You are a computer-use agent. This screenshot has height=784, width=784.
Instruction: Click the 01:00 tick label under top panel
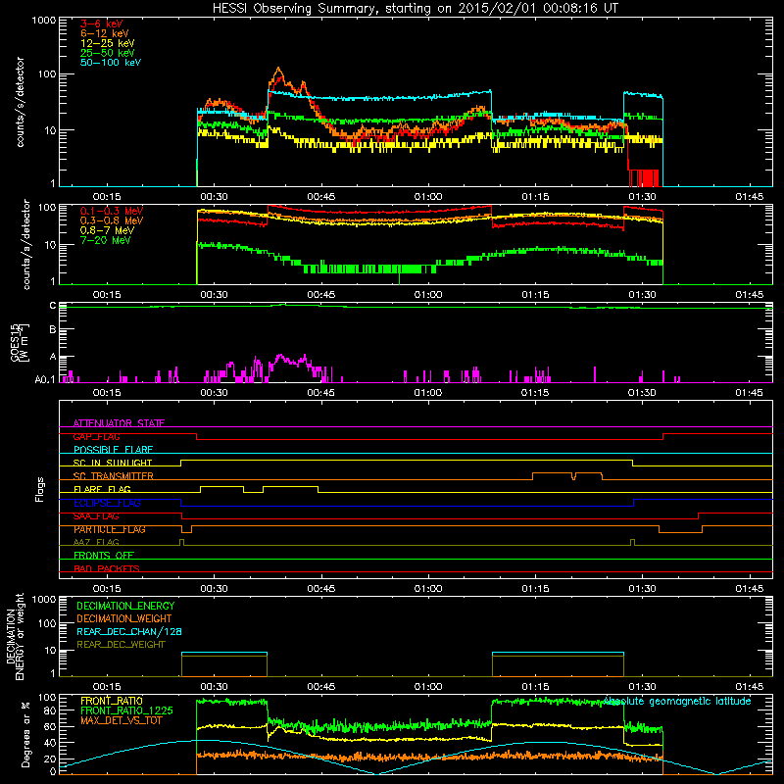click(428, 197)
